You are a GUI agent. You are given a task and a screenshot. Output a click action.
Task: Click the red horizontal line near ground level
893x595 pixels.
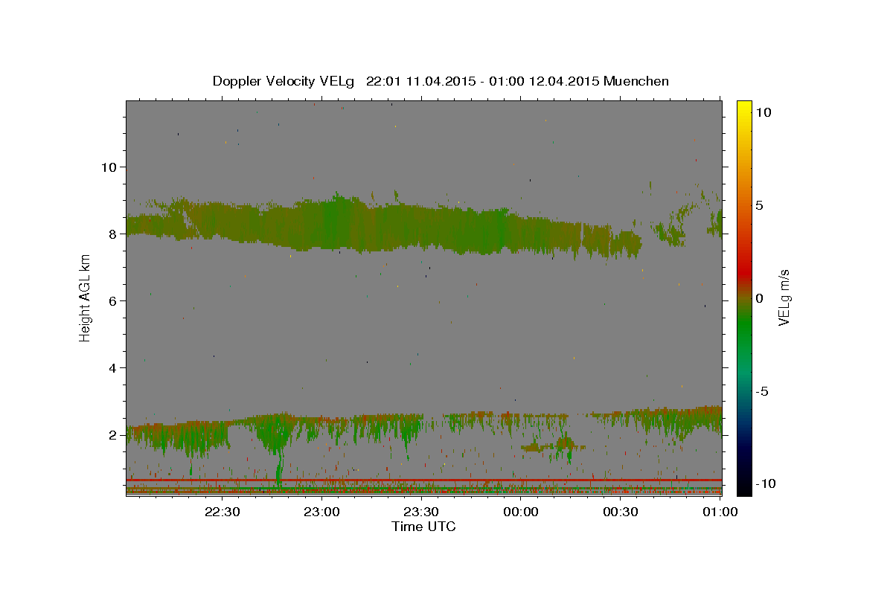424,480
